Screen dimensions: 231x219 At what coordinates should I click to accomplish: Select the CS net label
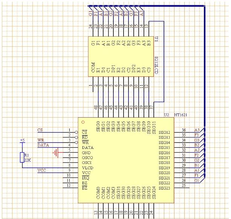40,130
